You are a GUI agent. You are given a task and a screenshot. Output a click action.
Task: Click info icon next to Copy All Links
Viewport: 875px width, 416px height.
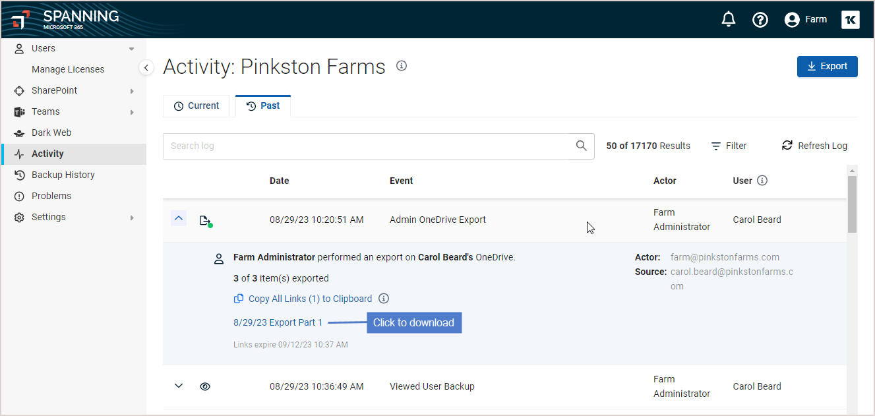[384, 299]
